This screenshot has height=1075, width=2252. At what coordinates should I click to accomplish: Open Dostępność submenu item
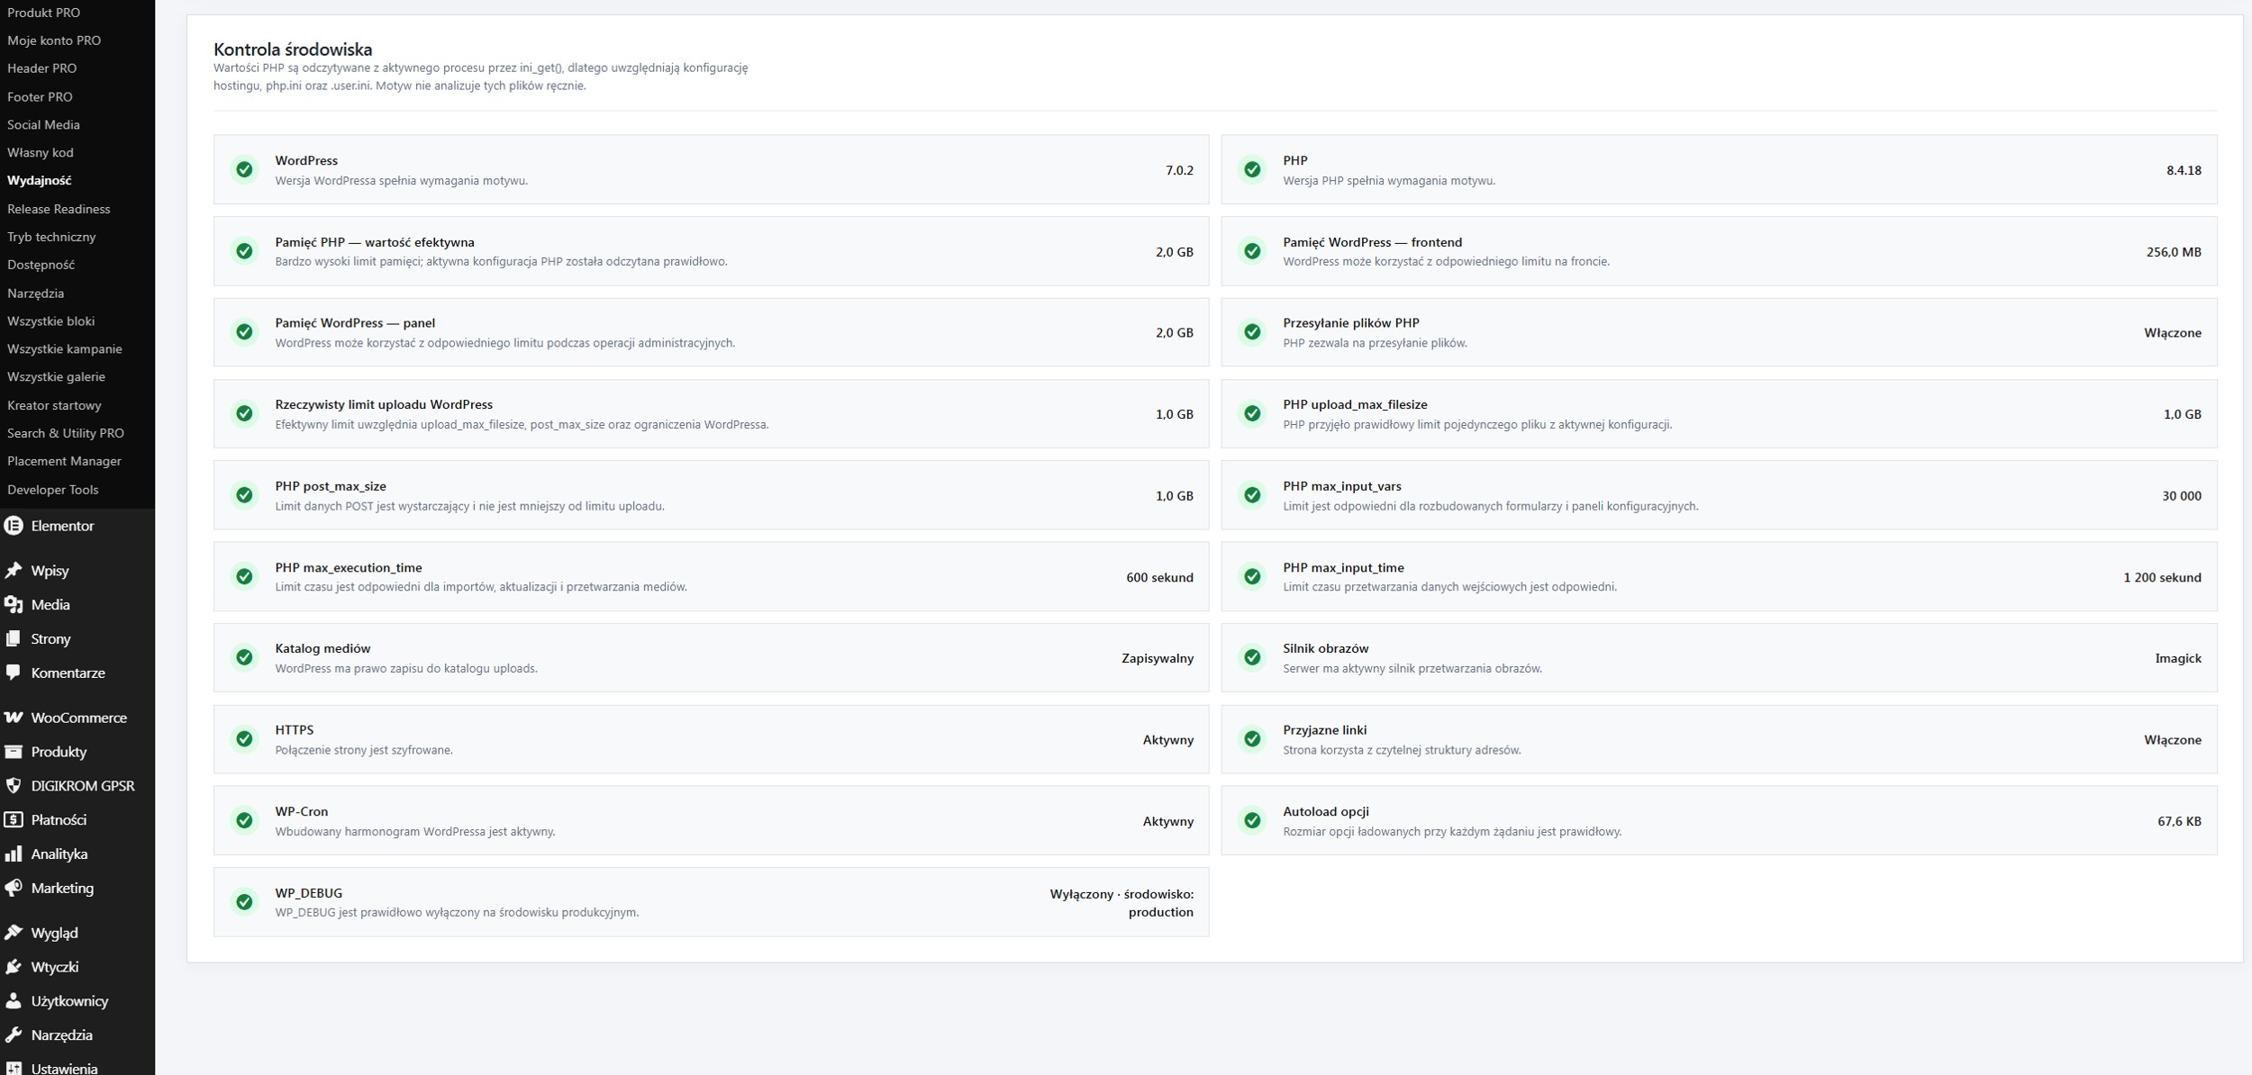[41, 265]
